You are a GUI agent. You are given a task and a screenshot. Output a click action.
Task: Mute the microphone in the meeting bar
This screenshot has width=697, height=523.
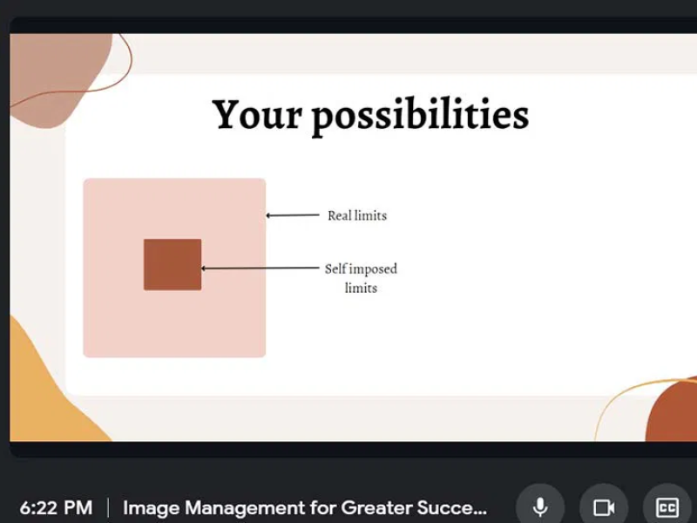[x=540, y=507]
